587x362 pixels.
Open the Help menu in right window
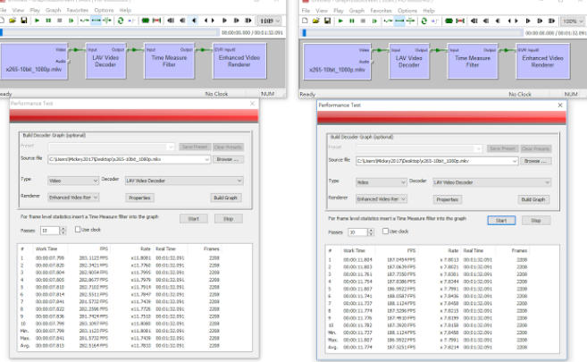click(429, 11)
